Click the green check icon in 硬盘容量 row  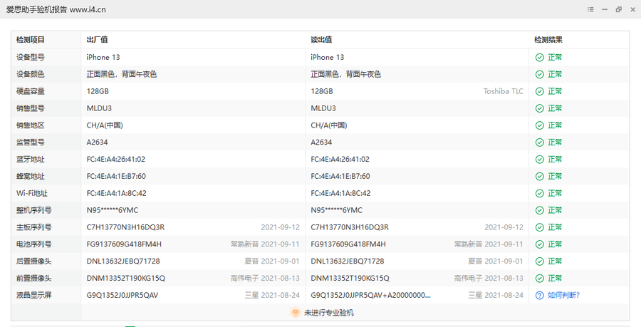(x=540, y=91)
